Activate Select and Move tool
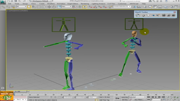Screen dimensions: 180x101 pyautogui.click(x=49, y=7)
